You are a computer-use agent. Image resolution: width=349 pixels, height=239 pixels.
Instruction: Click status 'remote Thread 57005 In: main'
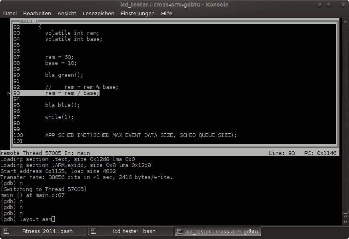tap(45, 153)
